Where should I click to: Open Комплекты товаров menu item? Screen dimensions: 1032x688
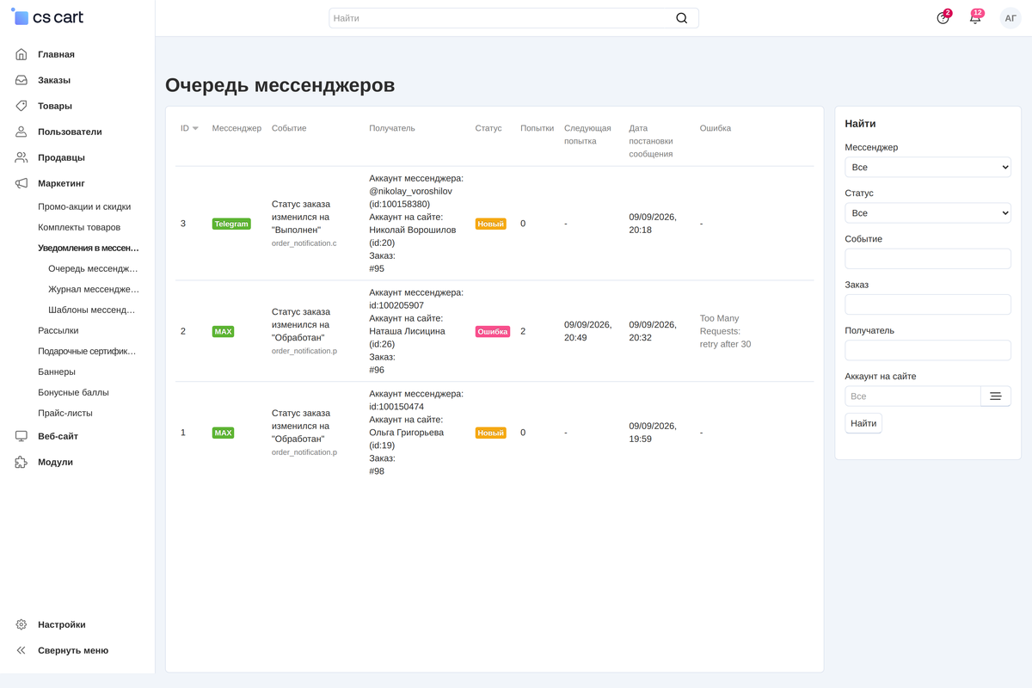coord(79,227)
